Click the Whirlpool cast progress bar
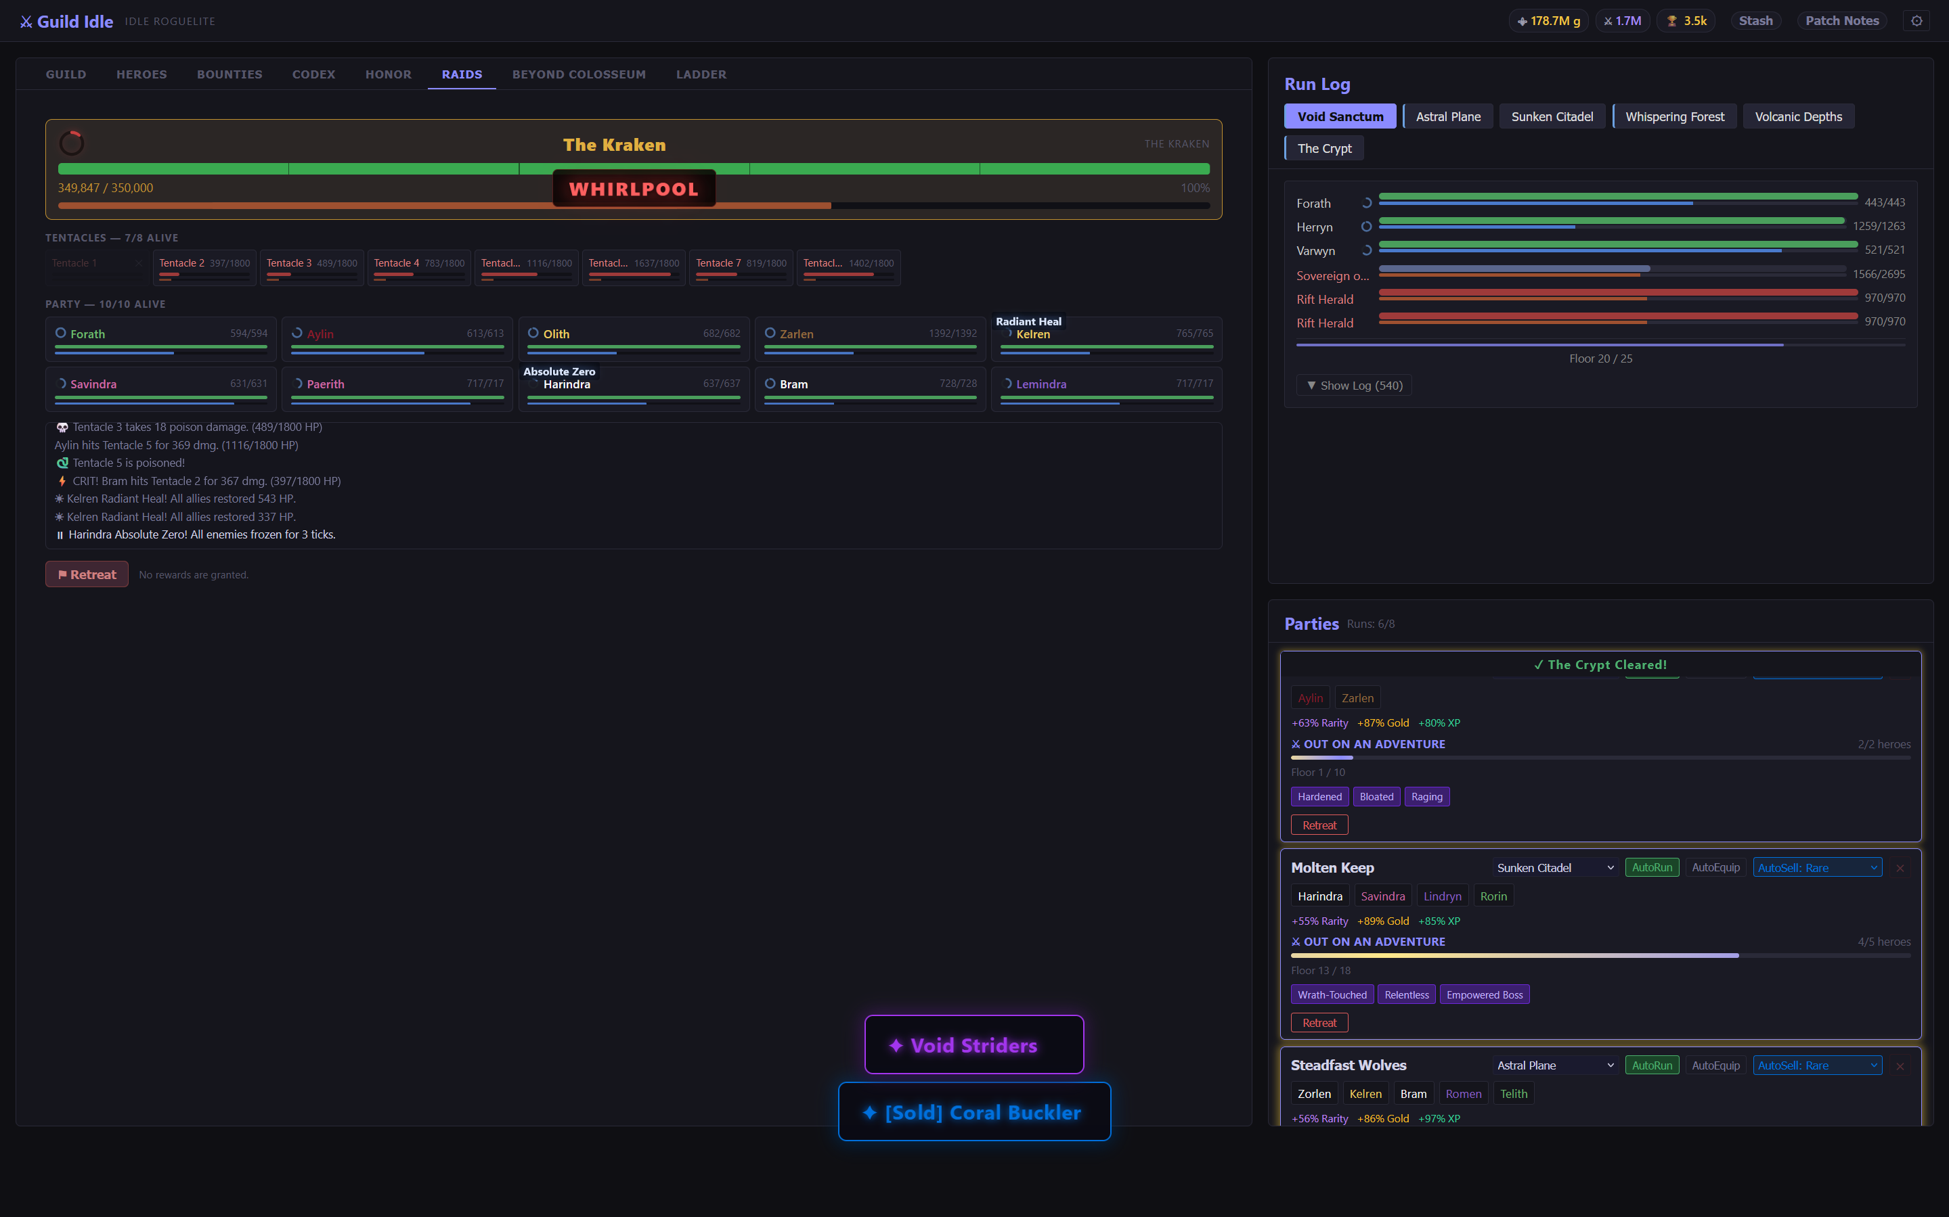Viewport: 1949px width, 1217px height. [x=634, y=206]
